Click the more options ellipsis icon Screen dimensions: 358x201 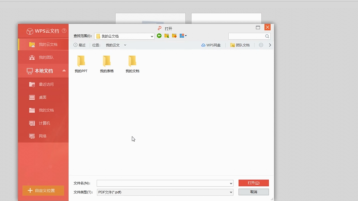click(x=261, y=45)
